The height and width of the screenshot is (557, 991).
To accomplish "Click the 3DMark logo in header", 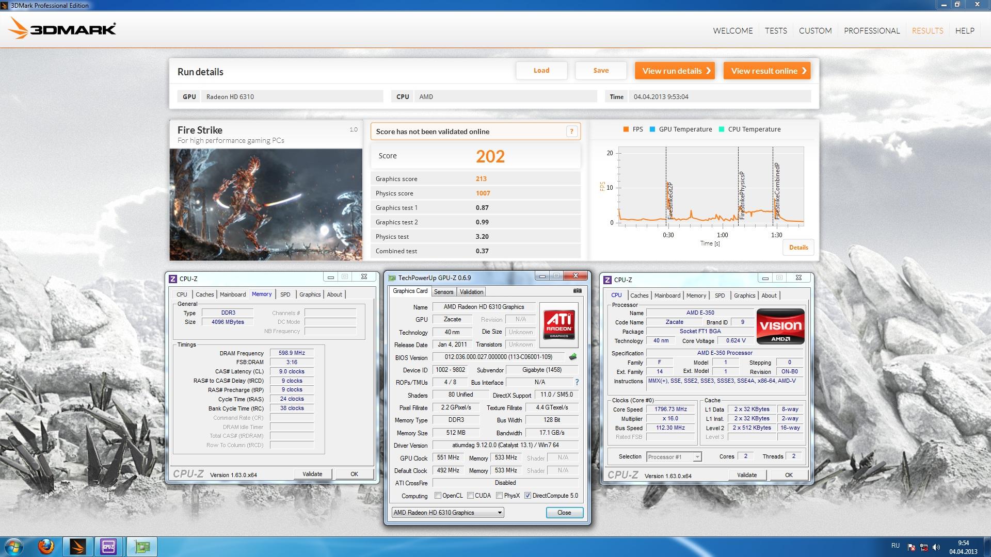I will (62, 28).
